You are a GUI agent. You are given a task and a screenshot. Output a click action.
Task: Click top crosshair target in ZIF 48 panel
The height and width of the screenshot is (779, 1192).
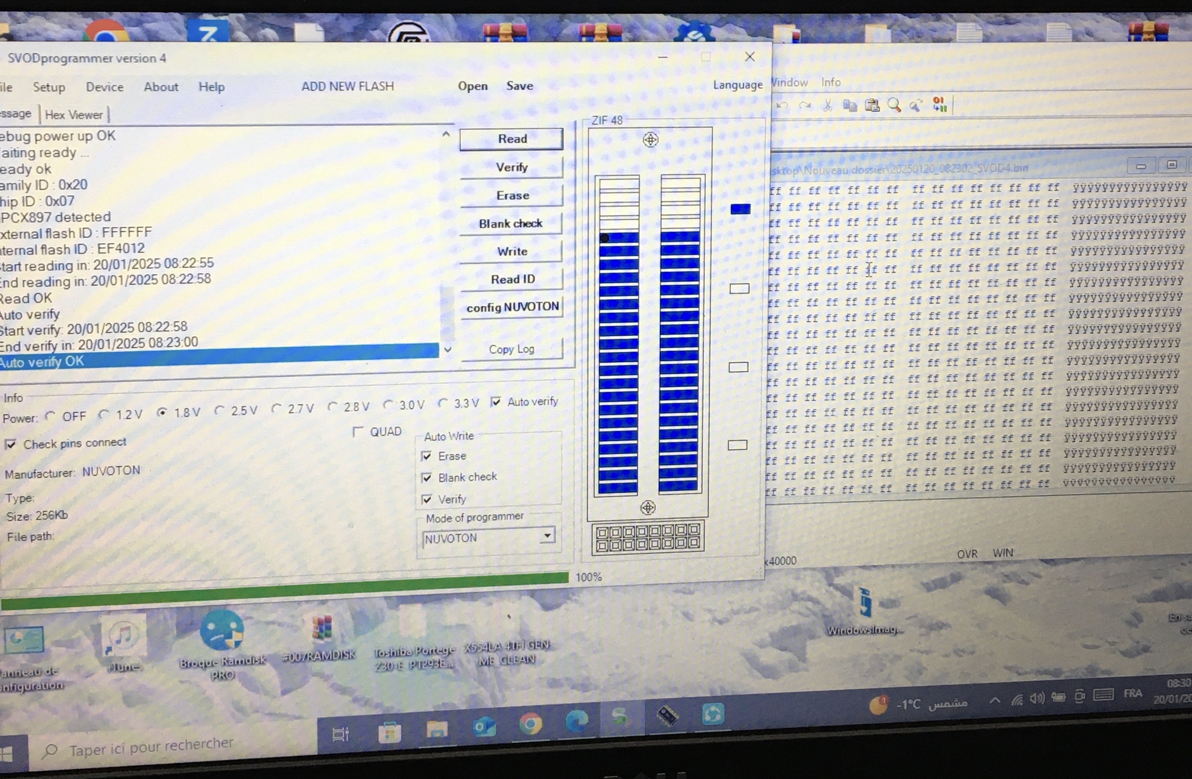click(x=650, y=140)
